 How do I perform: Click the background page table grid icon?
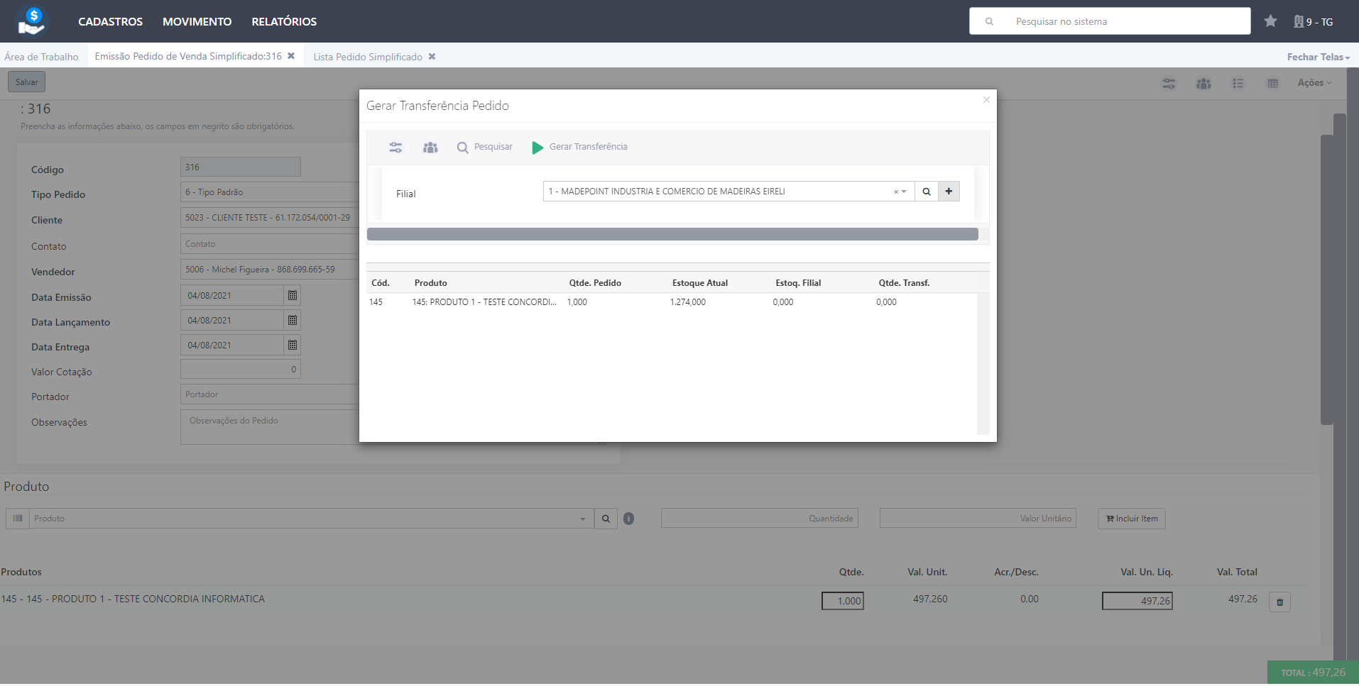(1273, 84)
